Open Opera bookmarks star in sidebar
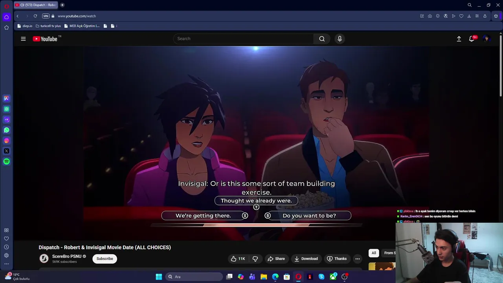This screenshot has width=503, height=283. tap(6, 28)
